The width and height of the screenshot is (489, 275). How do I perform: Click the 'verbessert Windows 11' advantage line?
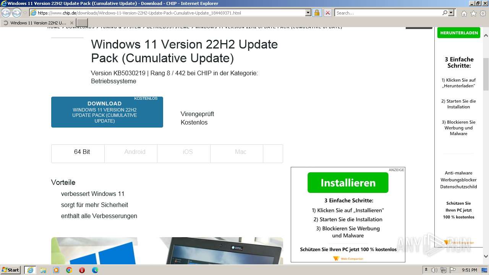pos(93,194)
